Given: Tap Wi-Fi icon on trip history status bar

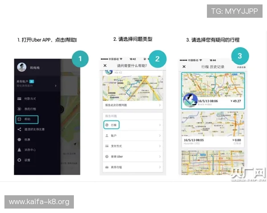Looking at the screenshot, I should pos(201,60).
